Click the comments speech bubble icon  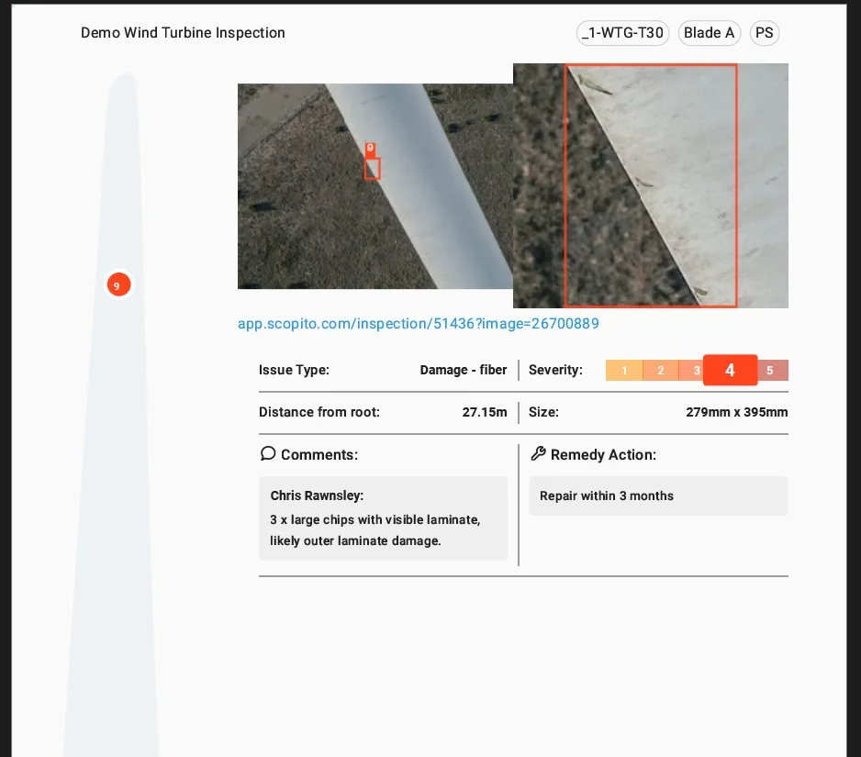coord(267,453)
